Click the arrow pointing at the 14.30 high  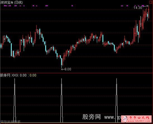coord(145,6)
